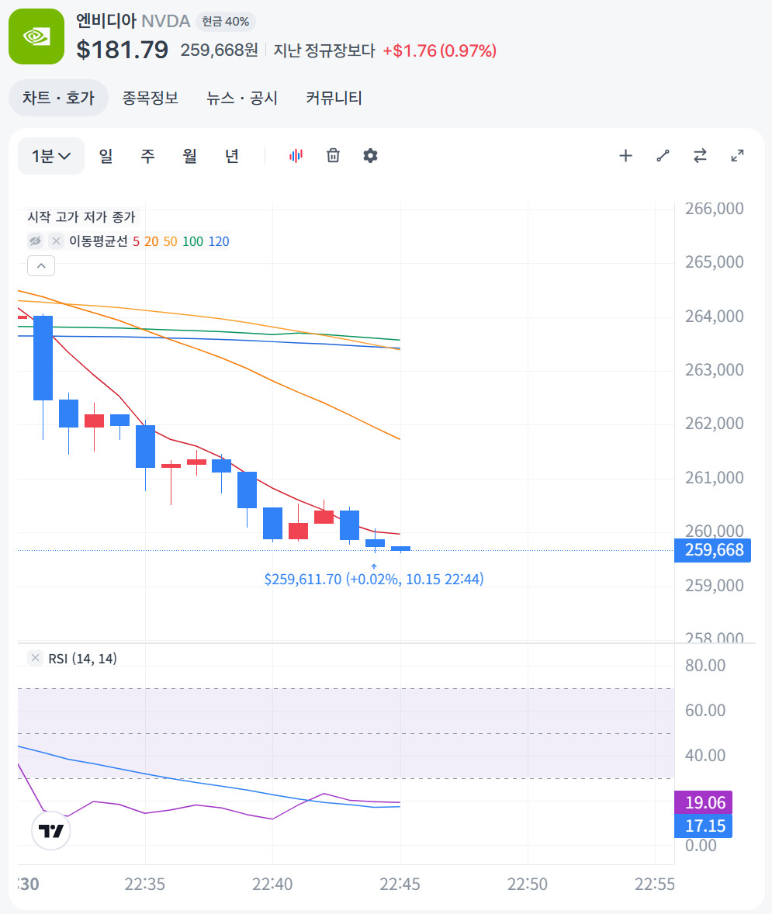Screen dimensions: 772x914
Task: Toggle moving average visibility eye icon
Action: click(x=36, y=241)
